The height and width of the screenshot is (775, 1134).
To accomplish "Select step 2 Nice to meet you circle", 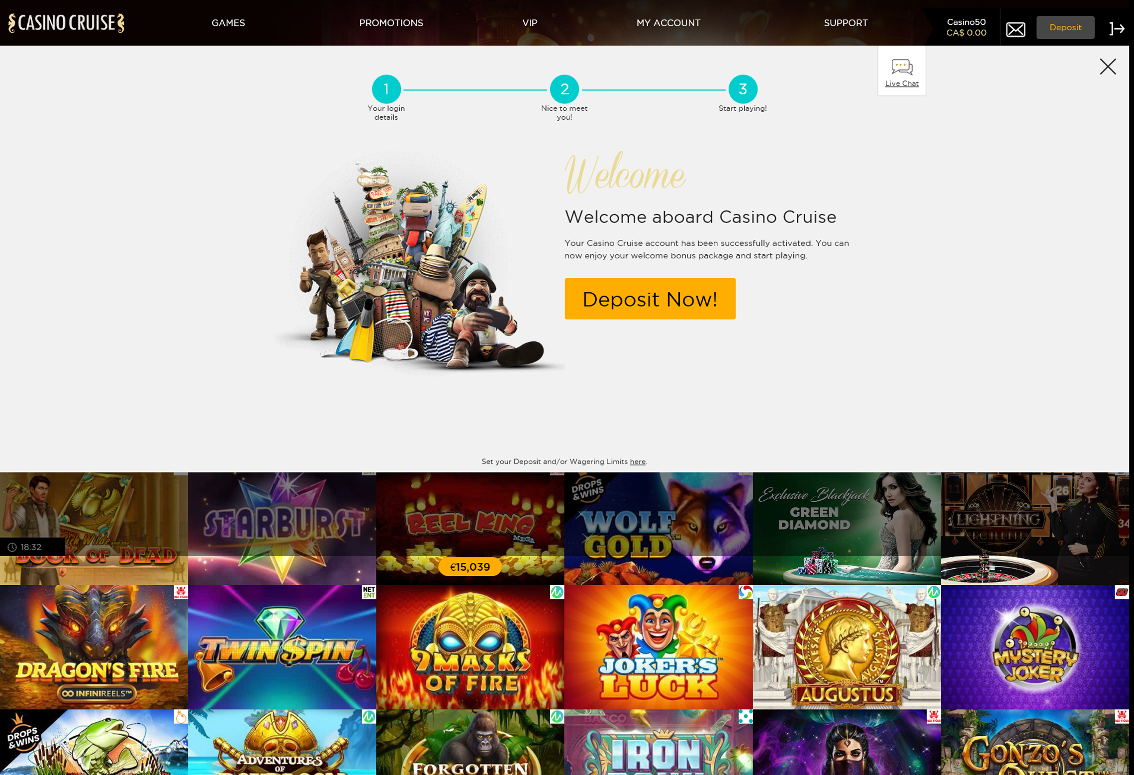I will coord(564,89).
